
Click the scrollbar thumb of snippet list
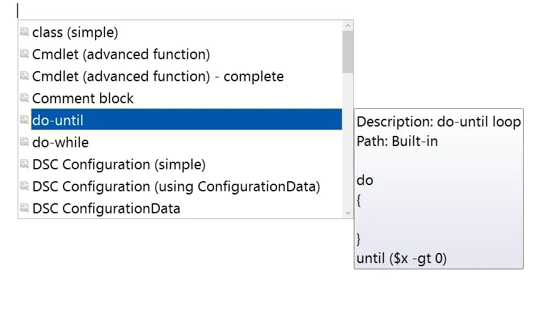(348, 52)
